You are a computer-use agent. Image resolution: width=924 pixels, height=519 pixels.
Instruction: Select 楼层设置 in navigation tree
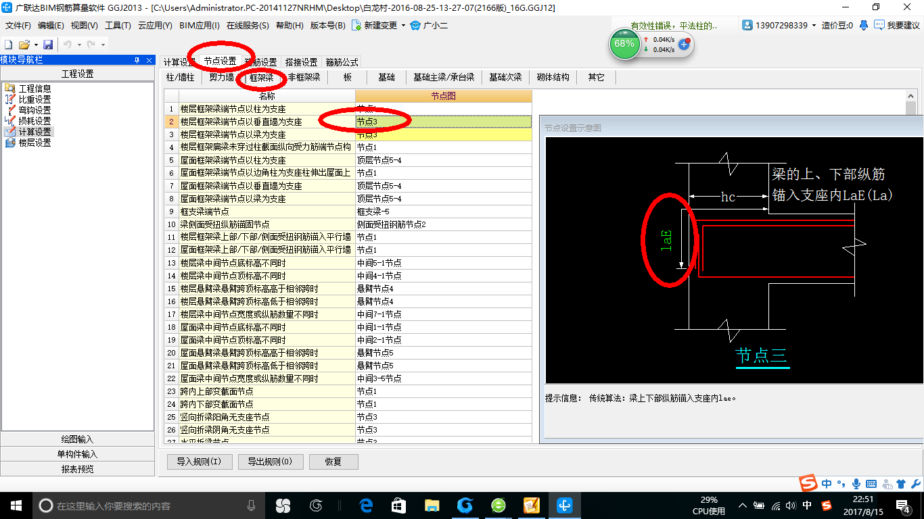pos(34,143)
